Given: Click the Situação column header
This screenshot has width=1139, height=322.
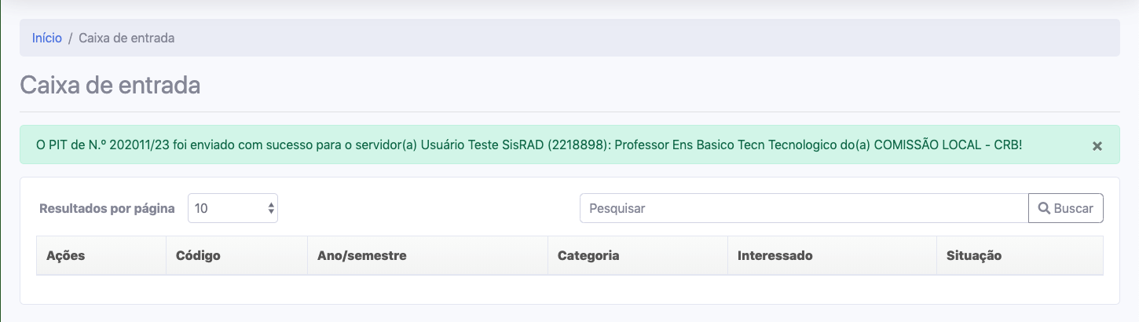Looking at the screenshot, I should (974, 256).
